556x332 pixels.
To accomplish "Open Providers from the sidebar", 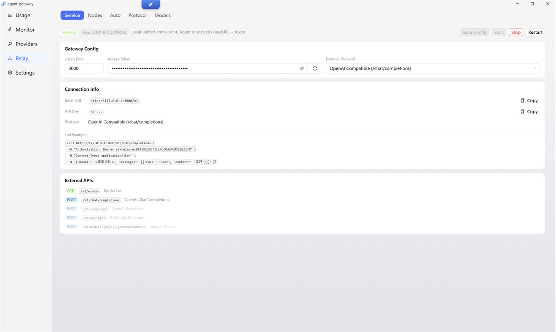I will point(25,44).
